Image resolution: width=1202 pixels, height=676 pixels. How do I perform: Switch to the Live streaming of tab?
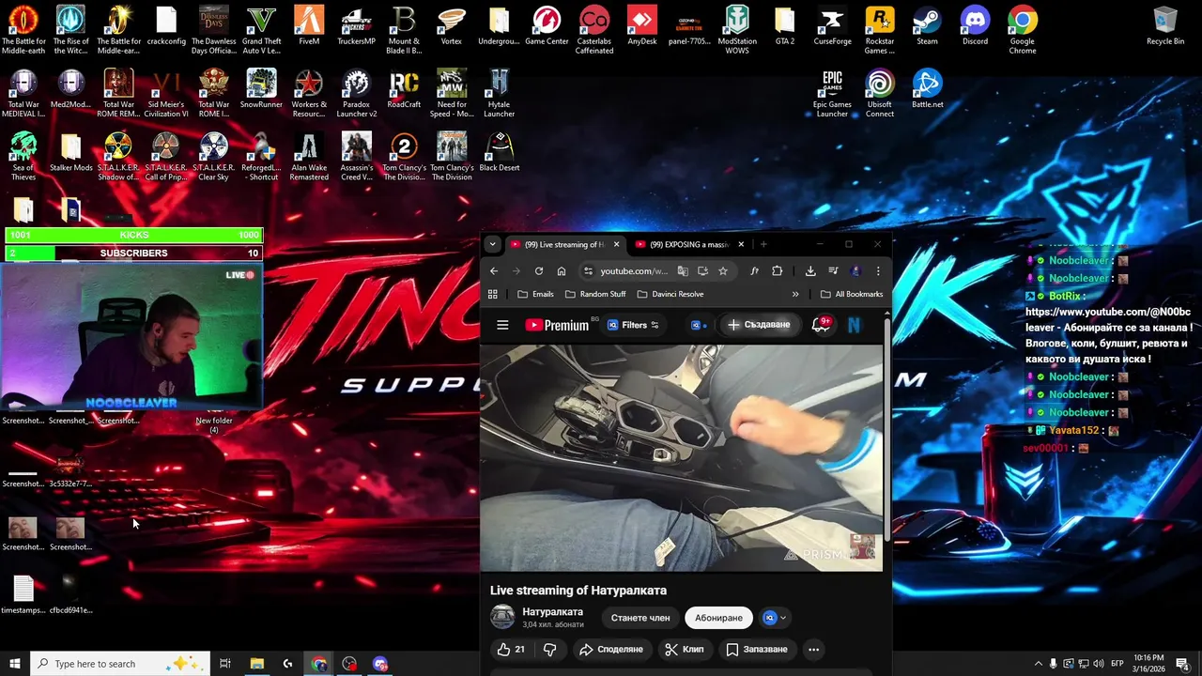click(563, 244)
